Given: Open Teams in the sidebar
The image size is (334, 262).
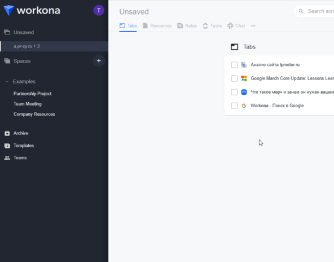Looking at the screenshot, I should click(20, 158).
